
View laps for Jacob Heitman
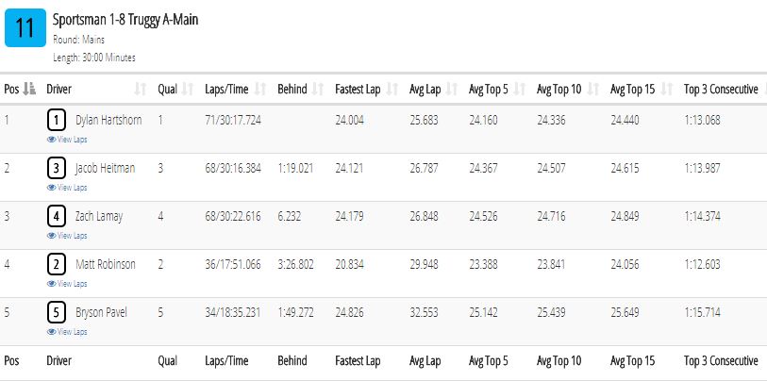pyautogui.click(x=67, y=188)
